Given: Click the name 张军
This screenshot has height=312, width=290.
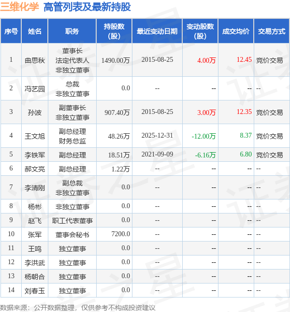Looking at the screenshot, I should pos(35,235).
